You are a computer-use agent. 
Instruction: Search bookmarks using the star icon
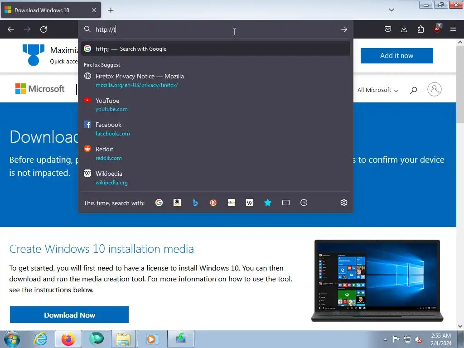point(267,203)
